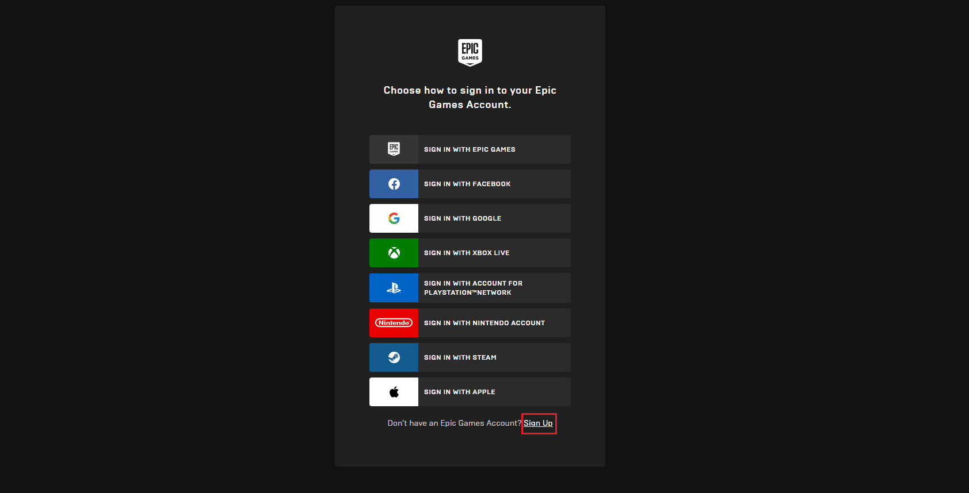Open the Sign Up link
The width and height of the screenshot is (969, 493).
[x=538, y=423]
